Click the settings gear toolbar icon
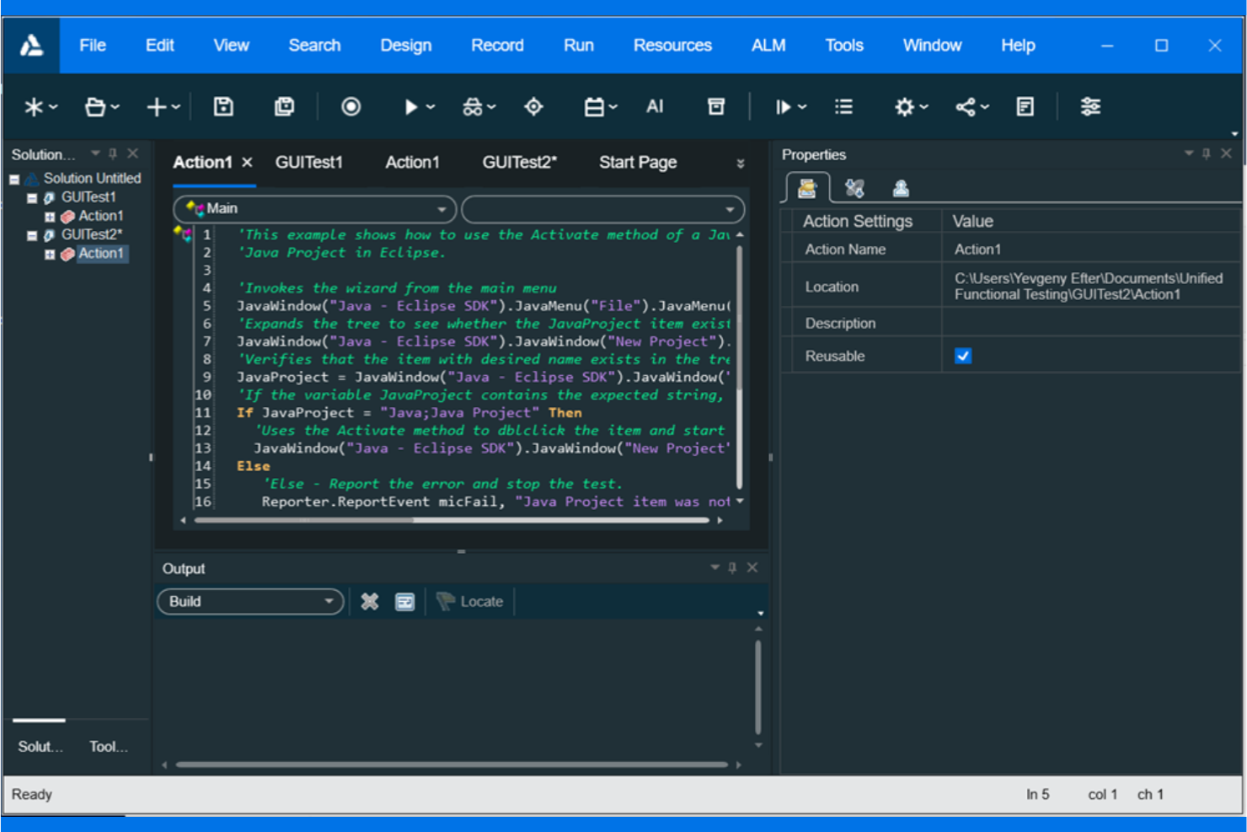This screenshot has width=1247, height=832. point(904,107)
